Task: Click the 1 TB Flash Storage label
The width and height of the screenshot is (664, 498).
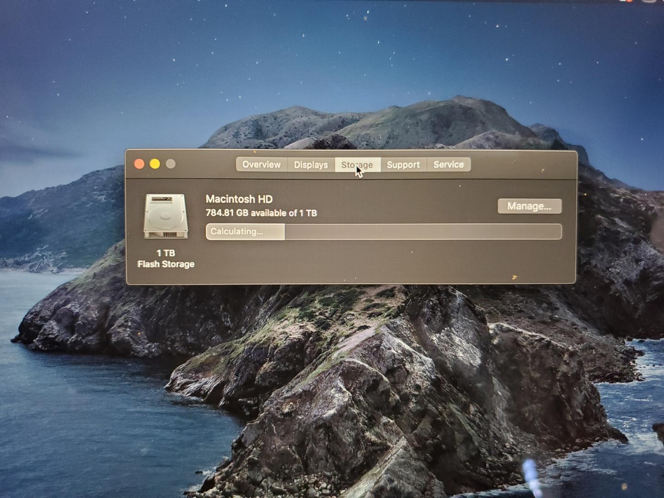Action: point(166,259)
